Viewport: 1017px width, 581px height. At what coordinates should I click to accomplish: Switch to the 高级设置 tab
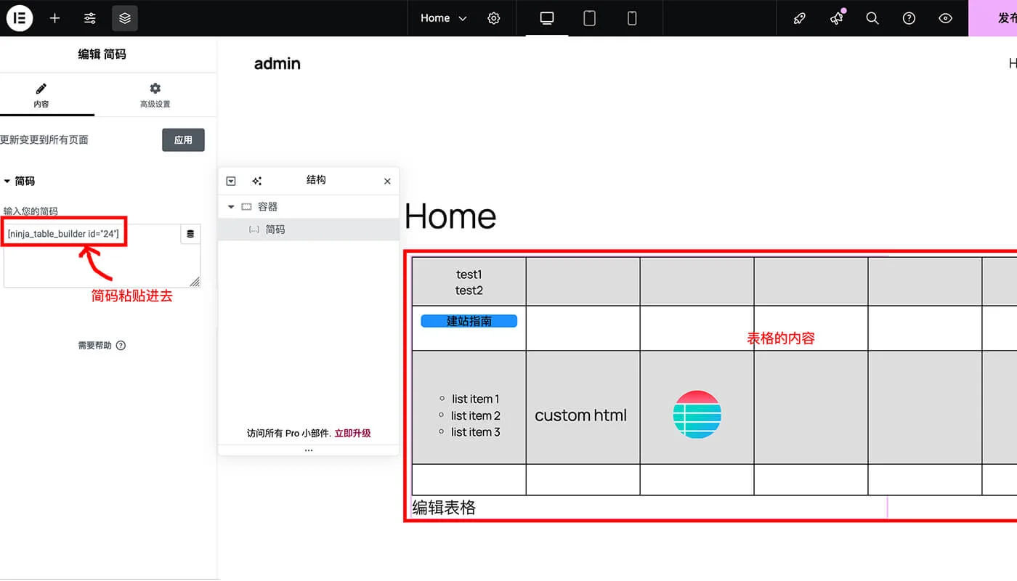[155, 95]
